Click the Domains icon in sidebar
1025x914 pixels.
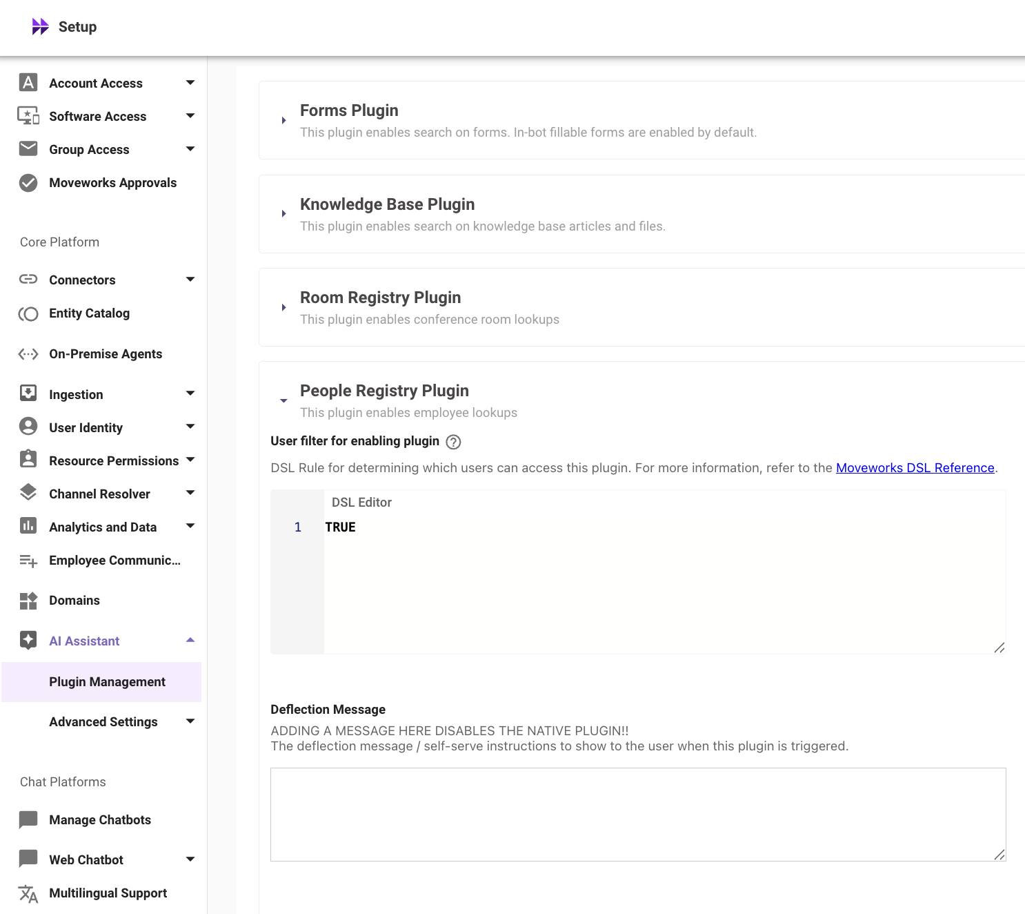click(28, 601)
